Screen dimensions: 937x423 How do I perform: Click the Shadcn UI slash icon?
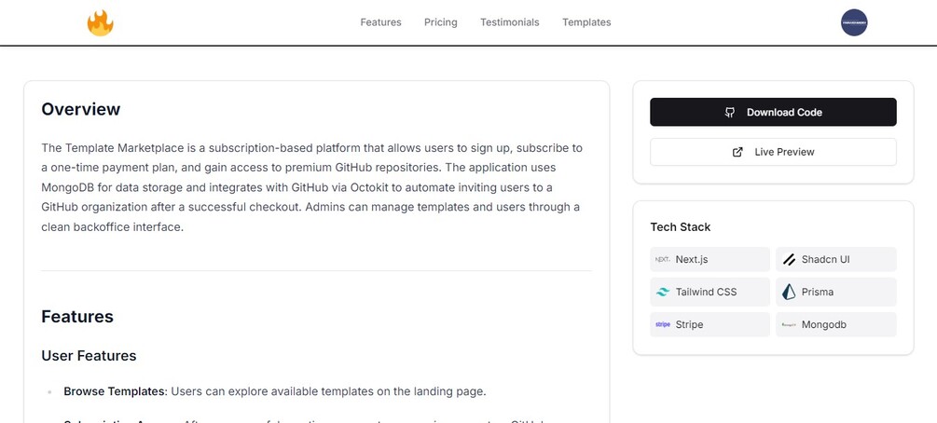coord(789,260)
